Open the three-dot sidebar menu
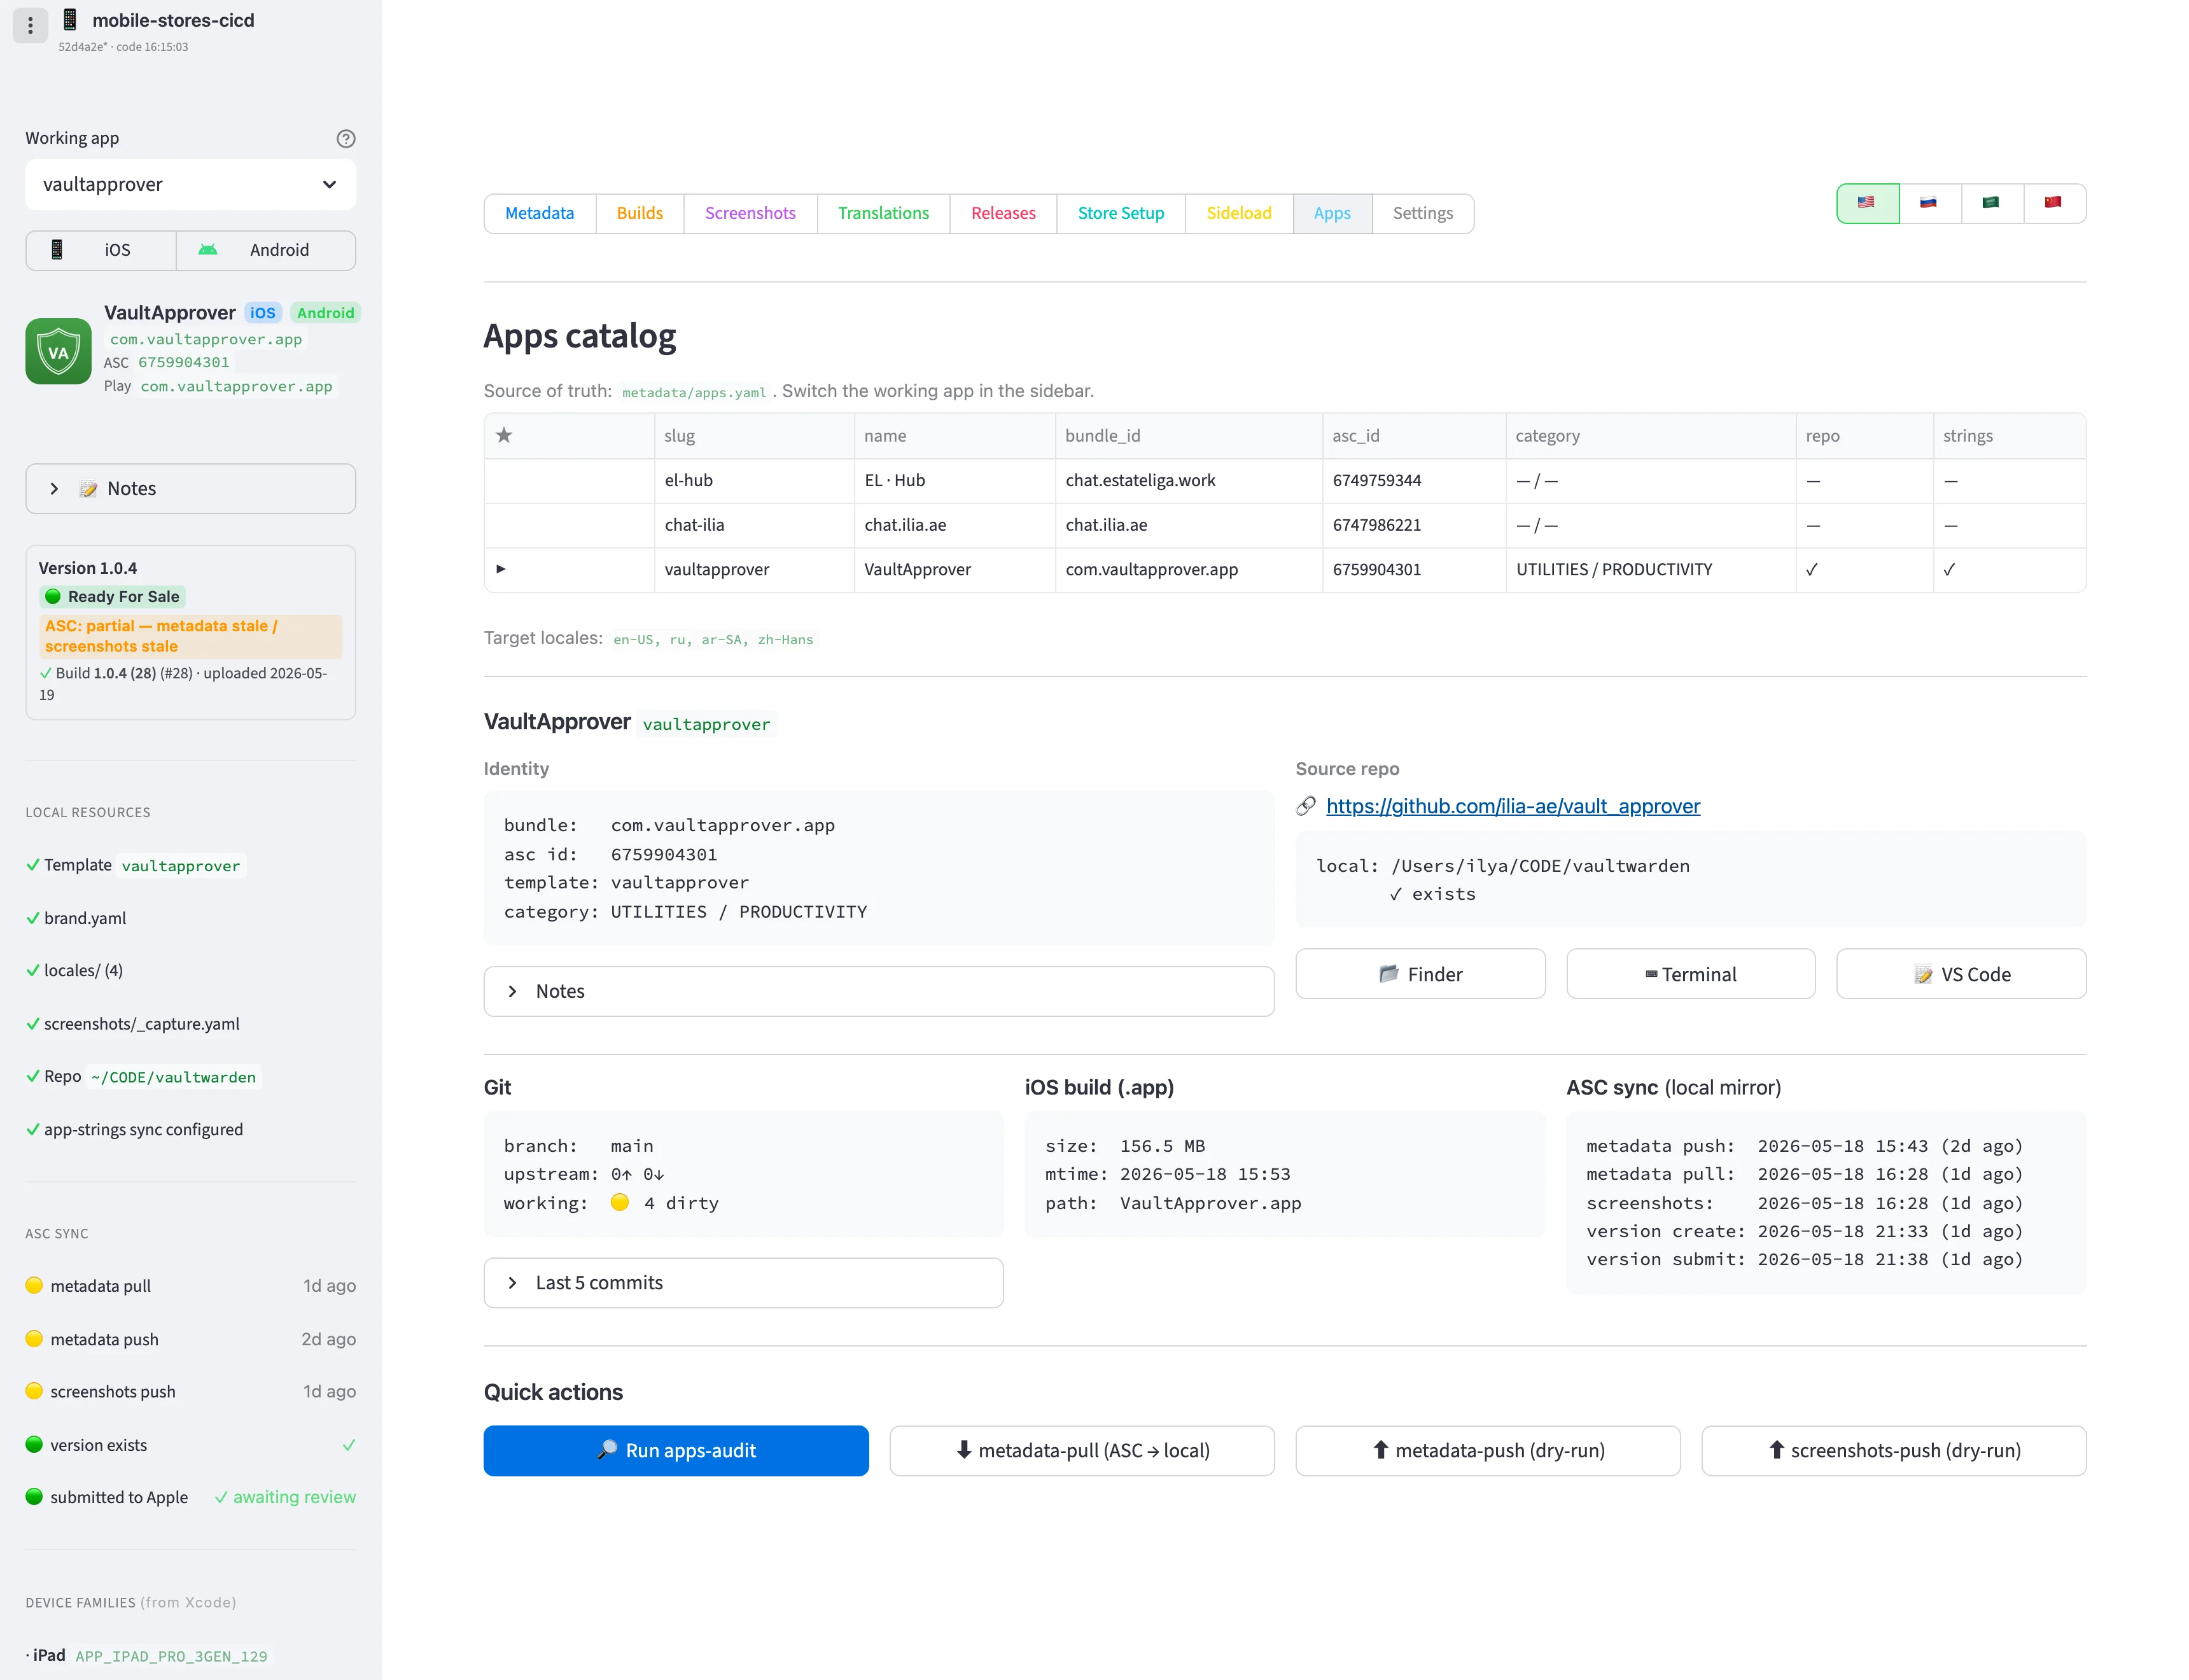Screen dimensions: 2189x1680 [x=30, y=25]
